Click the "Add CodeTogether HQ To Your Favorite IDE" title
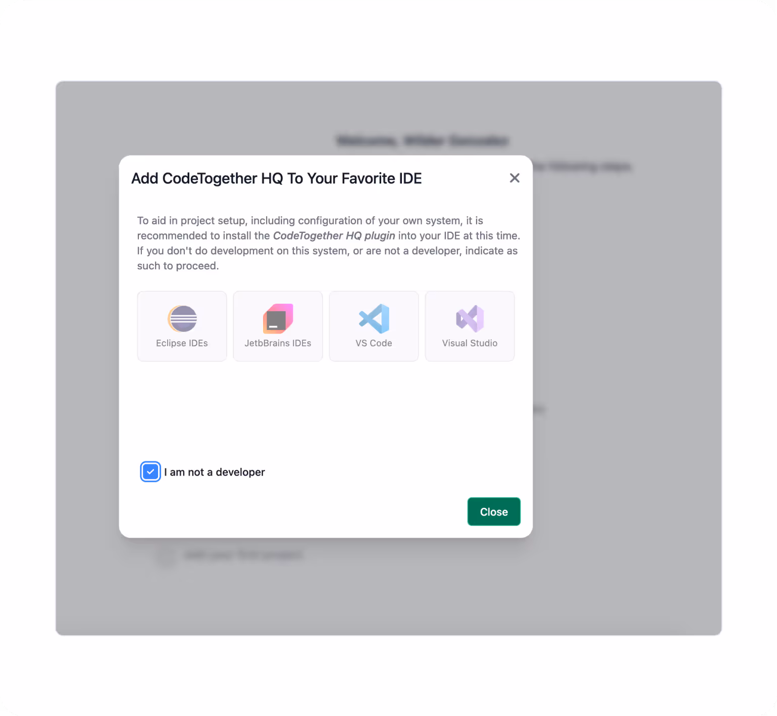Screen dimensions: 777x716 [x=277, y=178]
